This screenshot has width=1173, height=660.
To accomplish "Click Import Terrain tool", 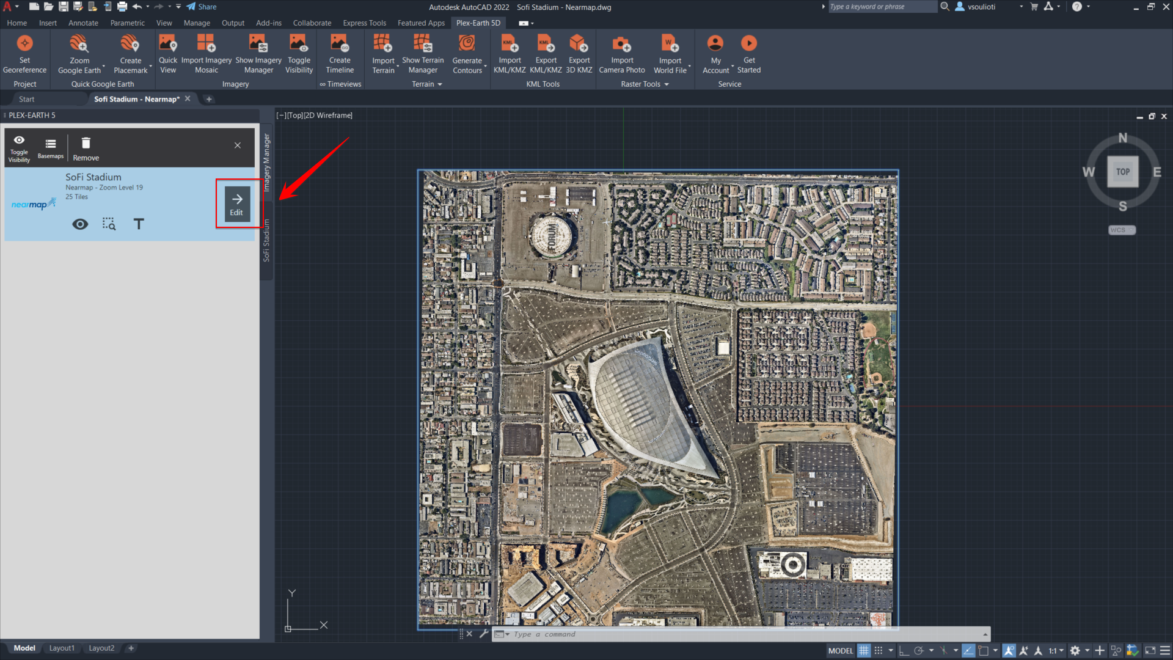I will tap(383, 54).
